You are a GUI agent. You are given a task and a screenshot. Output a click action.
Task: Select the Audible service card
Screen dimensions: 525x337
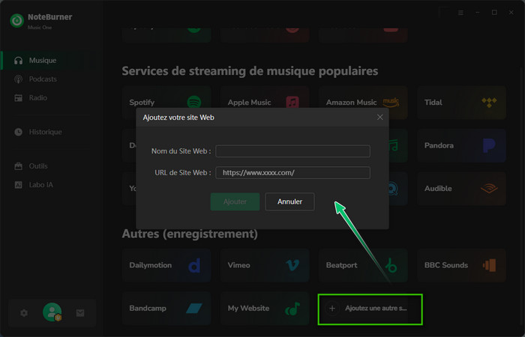461,189
